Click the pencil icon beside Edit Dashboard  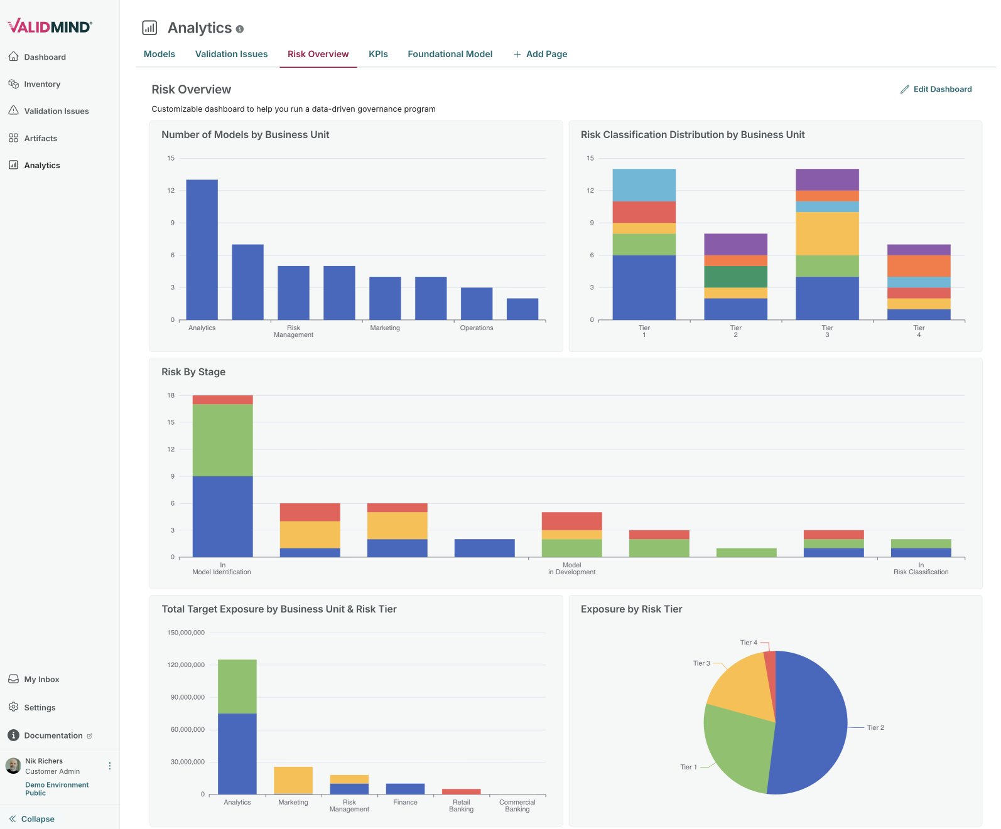point(904,89)
